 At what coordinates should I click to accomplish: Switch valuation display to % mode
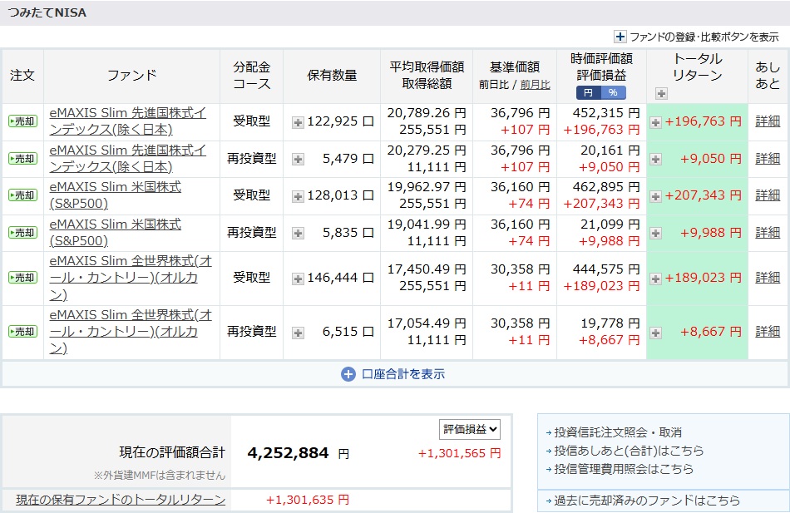(x=613, y=92)
